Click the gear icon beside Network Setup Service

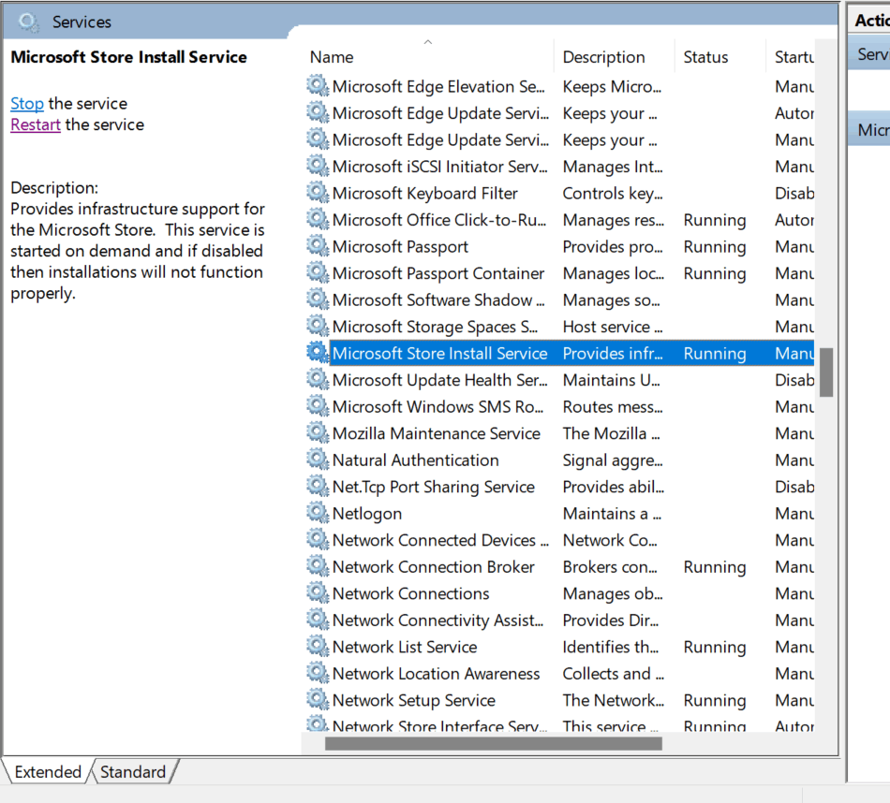[318, 699]
